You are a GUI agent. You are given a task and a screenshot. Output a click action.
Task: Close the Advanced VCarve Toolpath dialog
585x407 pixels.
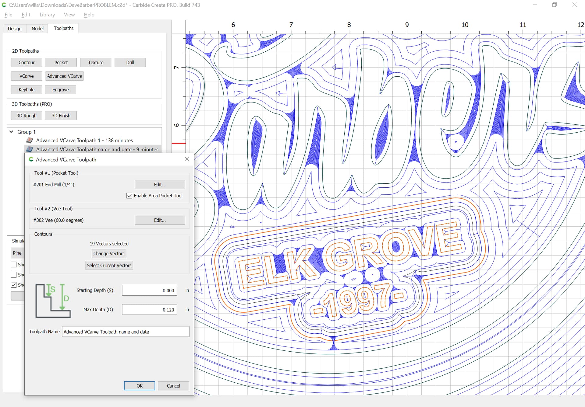coord(187,159)
